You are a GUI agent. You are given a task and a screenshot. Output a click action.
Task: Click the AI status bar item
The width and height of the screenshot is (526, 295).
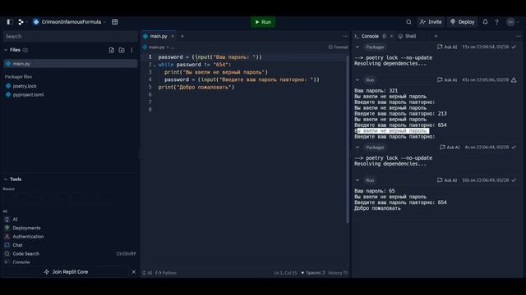click(147, 273)
